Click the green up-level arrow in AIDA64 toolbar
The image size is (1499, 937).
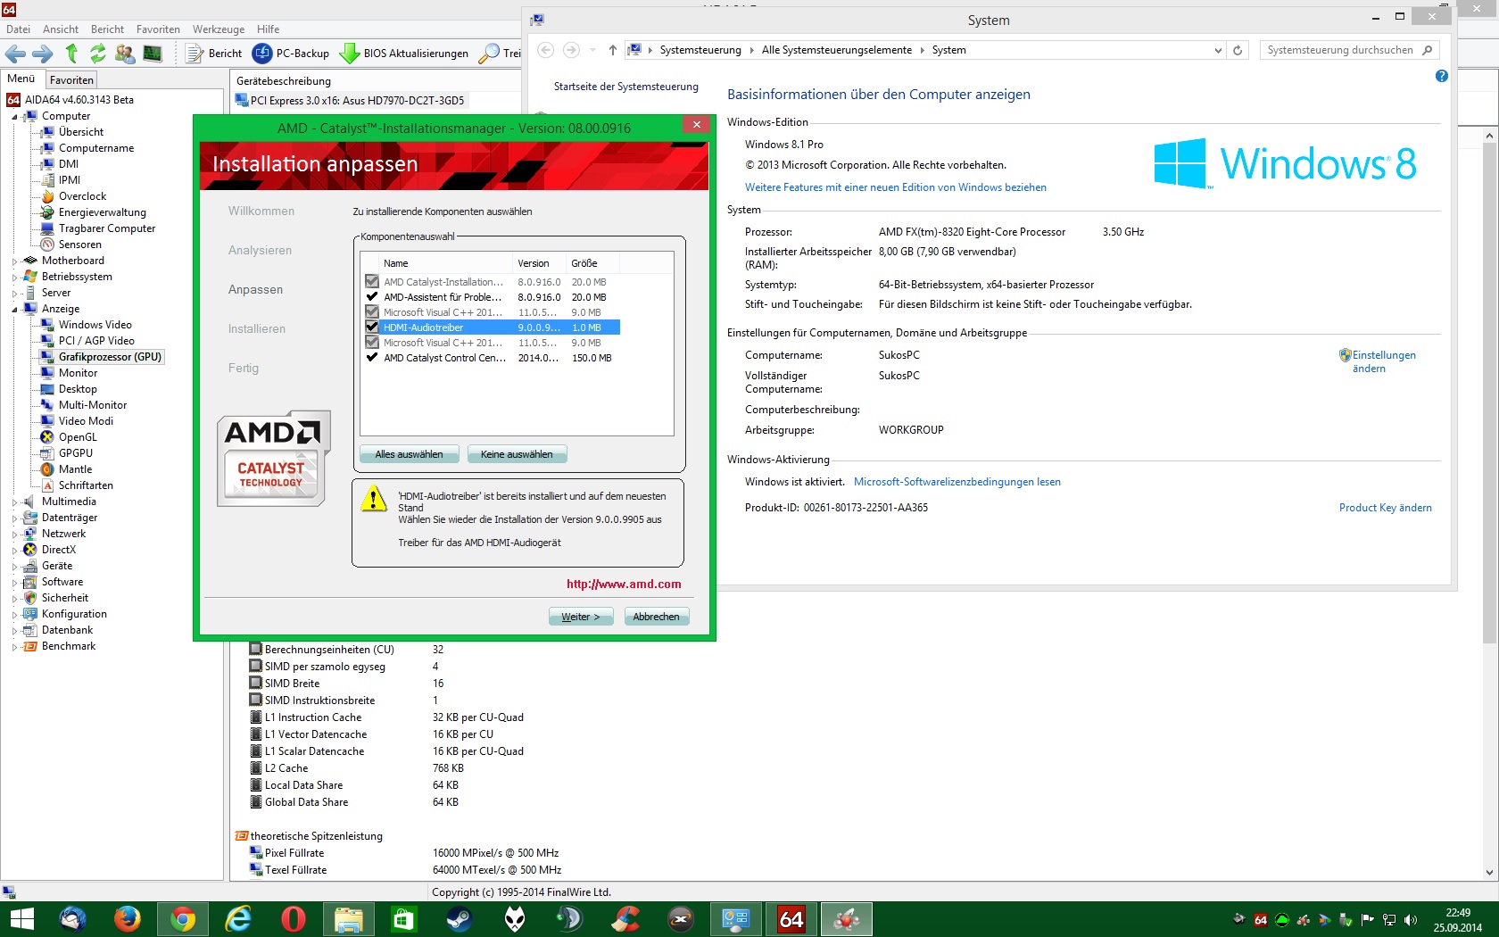pyautogui.click(x=71, y=54)
